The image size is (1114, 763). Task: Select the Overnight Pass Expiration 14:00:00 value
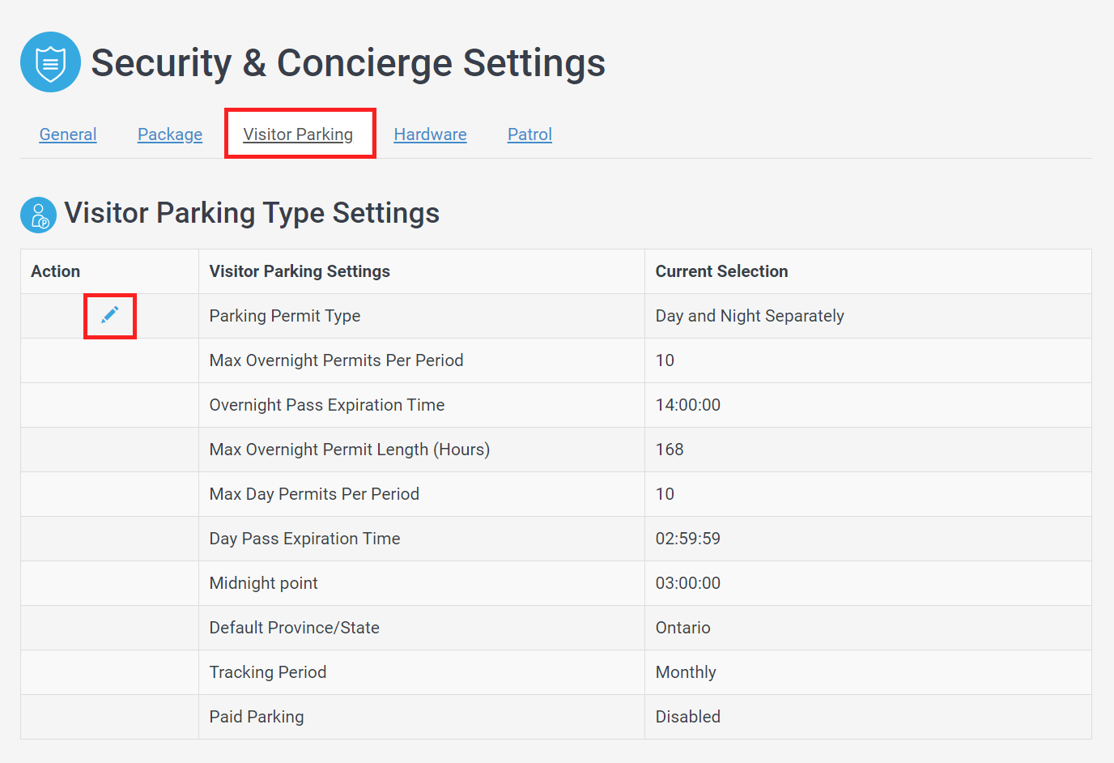click(688, 405)
